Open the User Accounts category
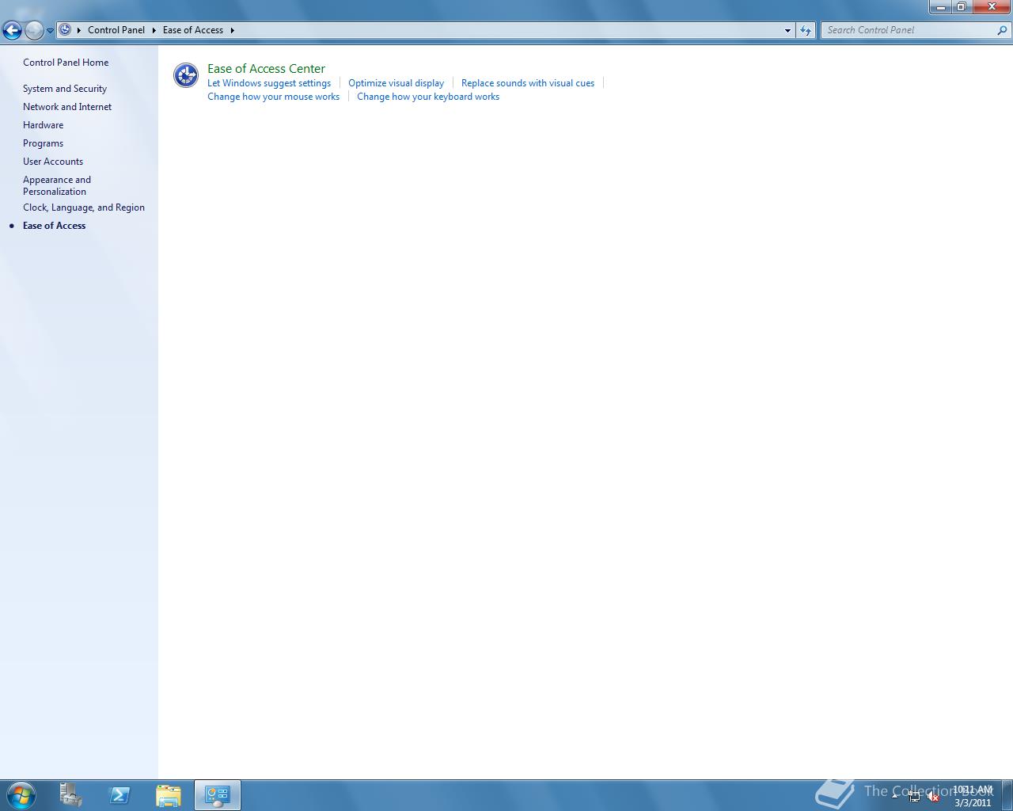 pos(53,162)
